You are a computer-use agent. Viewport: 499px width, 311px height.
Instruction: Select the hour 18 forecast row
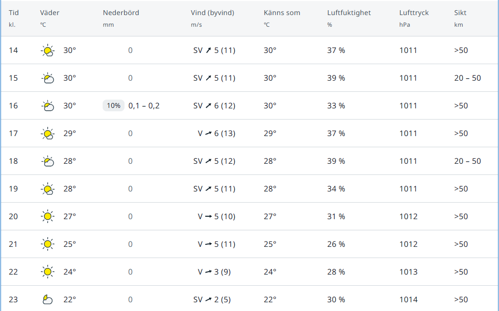249,161
